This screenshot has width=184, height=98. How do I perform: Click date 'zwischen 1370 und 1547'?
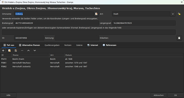pyautogui.click(x=76, y=63)
